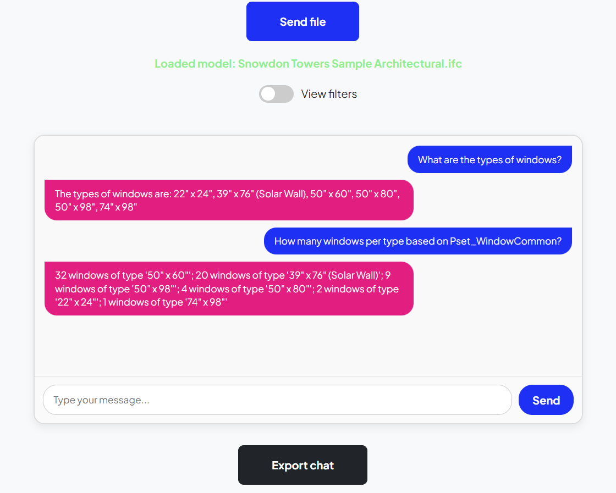Click "1 windows of type" in the last reply
The height and width of the screenshot is (493, 616).
coord(136,302)
